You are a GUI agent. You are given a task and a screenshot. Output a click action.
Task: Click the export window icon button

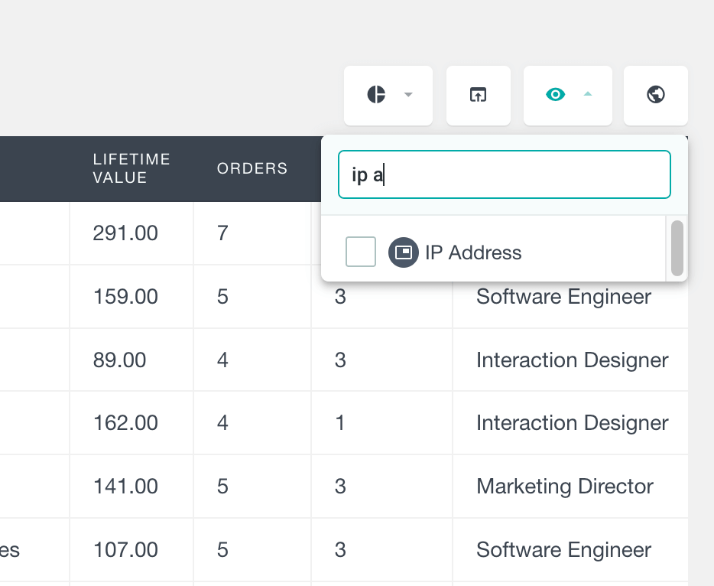coord(478,95)
